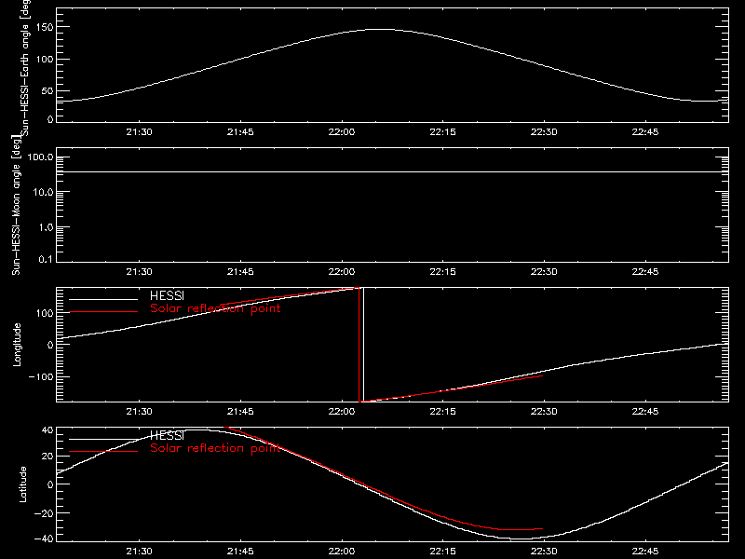Click 22:00 time label below Earth angle plot
This screenshot has width=745, height=559.
pos(342,131)
